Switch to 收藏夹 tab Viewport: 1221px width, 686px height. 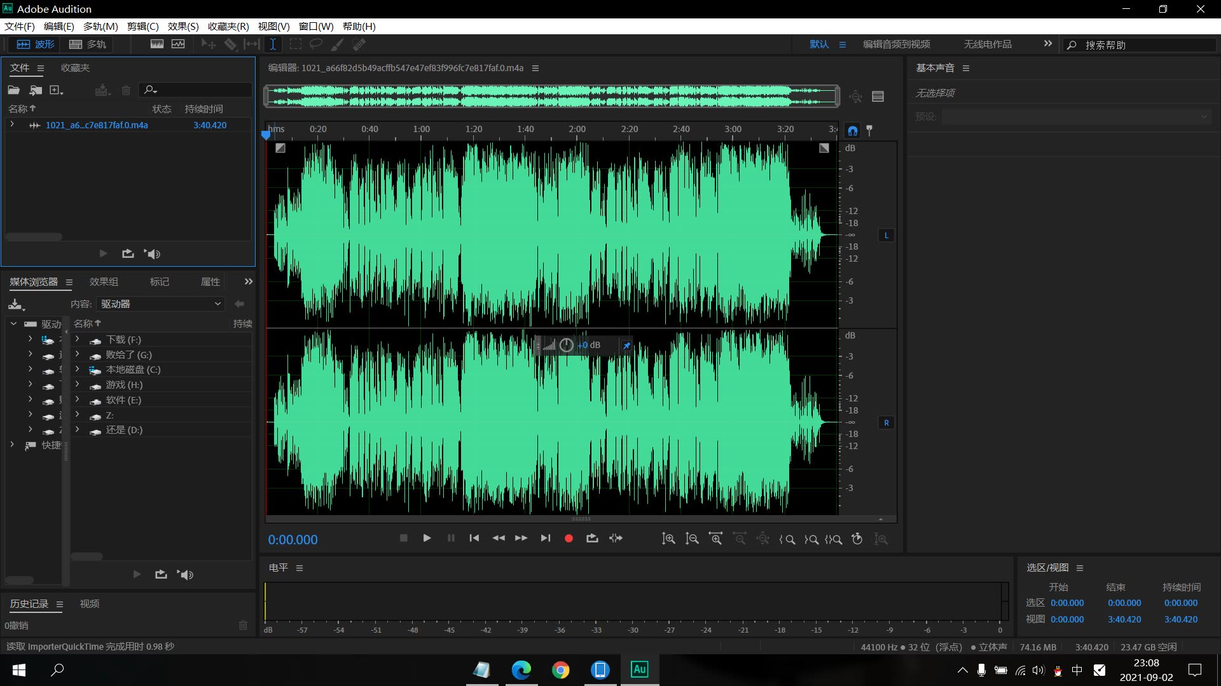75,68
